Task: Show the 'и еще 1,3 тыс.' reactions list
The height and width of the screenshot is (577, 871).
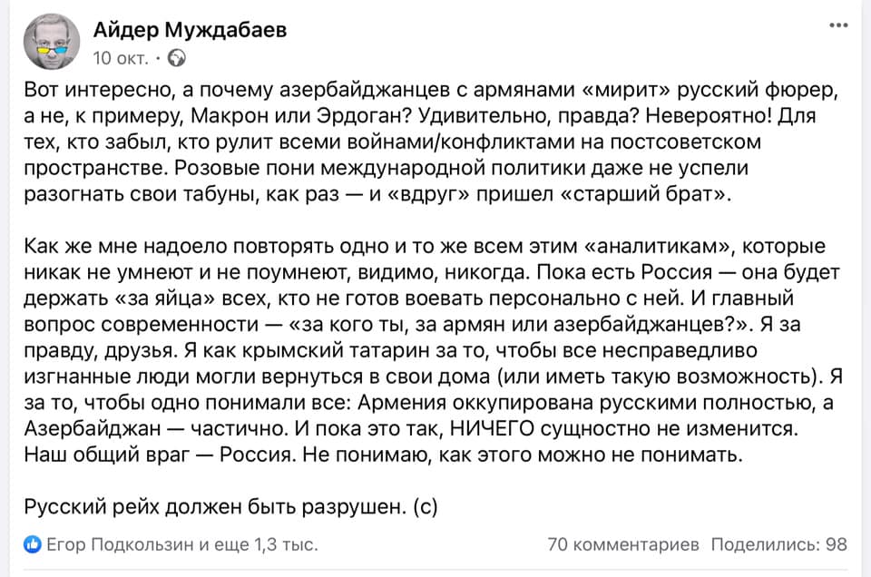Action: (x=259, y=544)
